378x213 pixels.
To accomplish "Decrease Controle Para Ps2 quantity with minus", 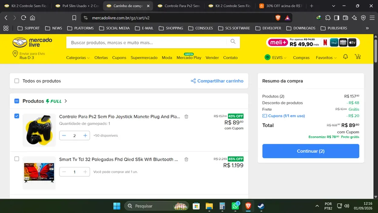I will coord(64,135).
